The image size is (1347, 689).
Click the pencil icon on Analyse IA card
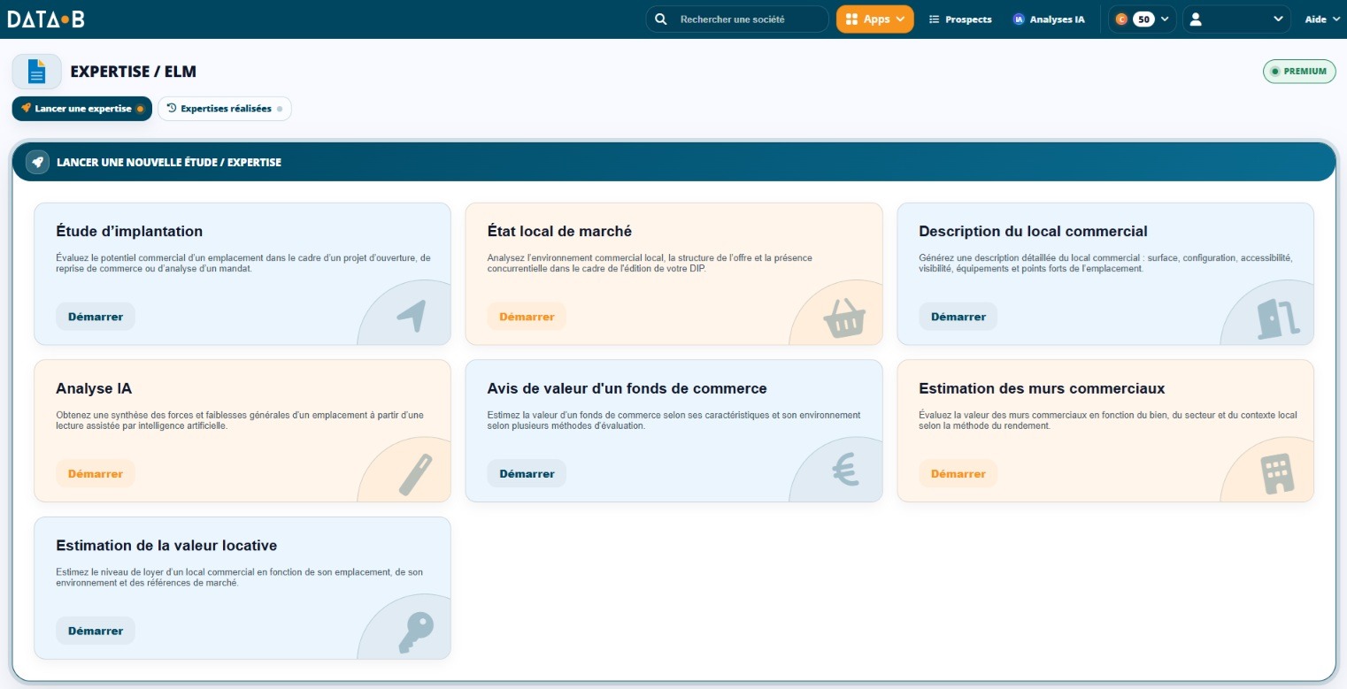pos(415,473)
